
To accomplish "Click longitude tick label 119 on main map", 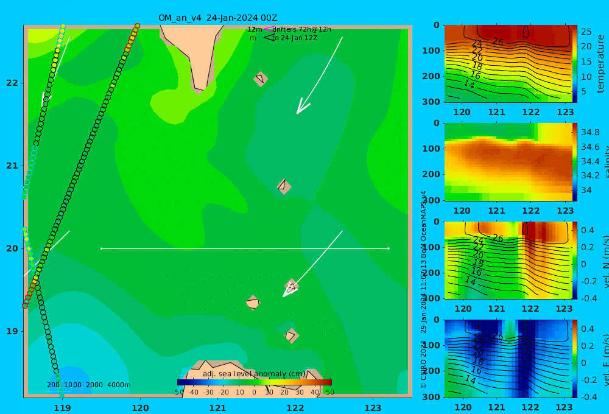I will [x=62, y=408].
